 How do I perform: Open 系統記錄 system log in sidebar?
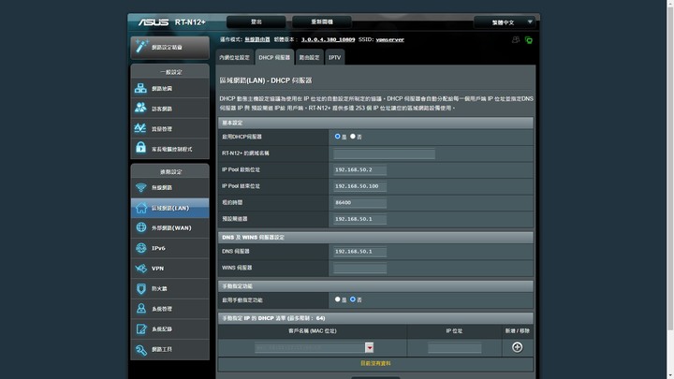[169, 328]
